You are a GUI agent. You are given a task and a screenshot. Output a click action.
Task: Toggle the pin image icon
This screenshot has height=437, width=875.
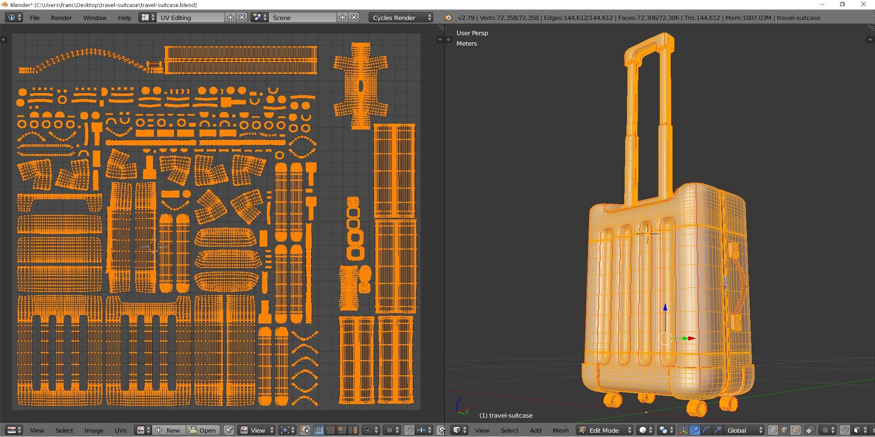click(229, 430)
